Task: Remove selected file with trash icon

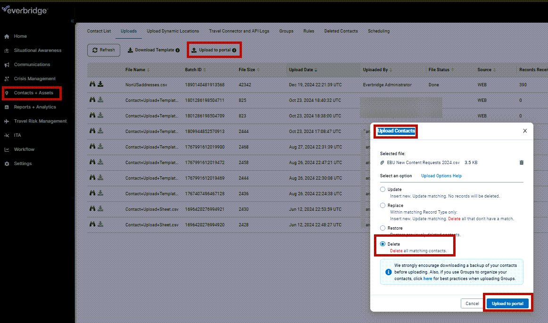Action: tap(522, 163)
